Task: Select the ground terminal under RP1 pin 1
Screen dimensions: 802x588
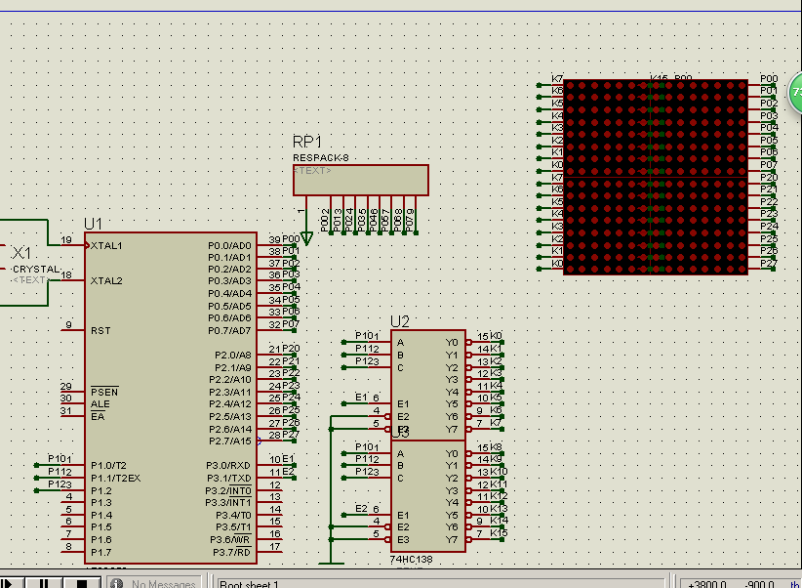Action: coord(306,238)
